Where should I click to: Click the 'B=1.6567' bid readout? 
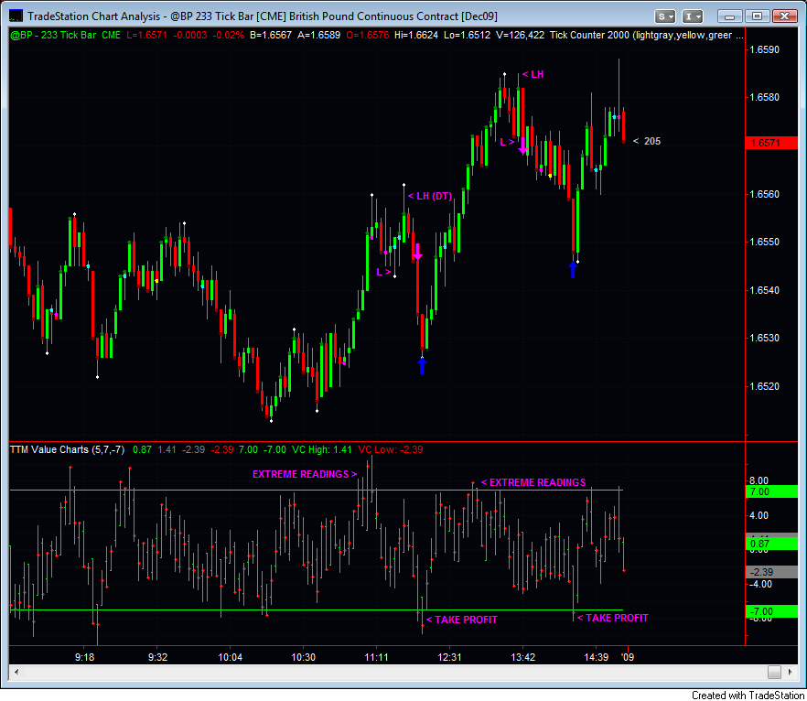(x=271, y=35)
